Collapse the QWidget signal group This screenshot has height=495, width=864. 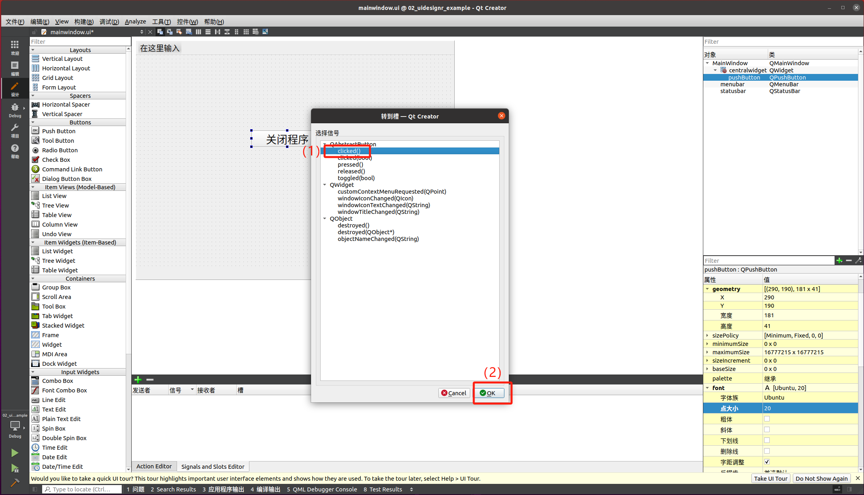[325, 185]
